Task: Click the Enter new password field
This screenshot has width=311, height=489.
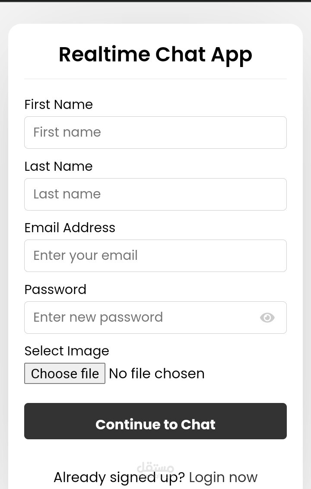Action: pos(138,317)
